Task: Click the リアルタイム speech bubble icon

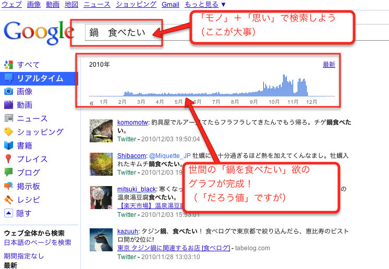Action: click(x=8, y=78)
